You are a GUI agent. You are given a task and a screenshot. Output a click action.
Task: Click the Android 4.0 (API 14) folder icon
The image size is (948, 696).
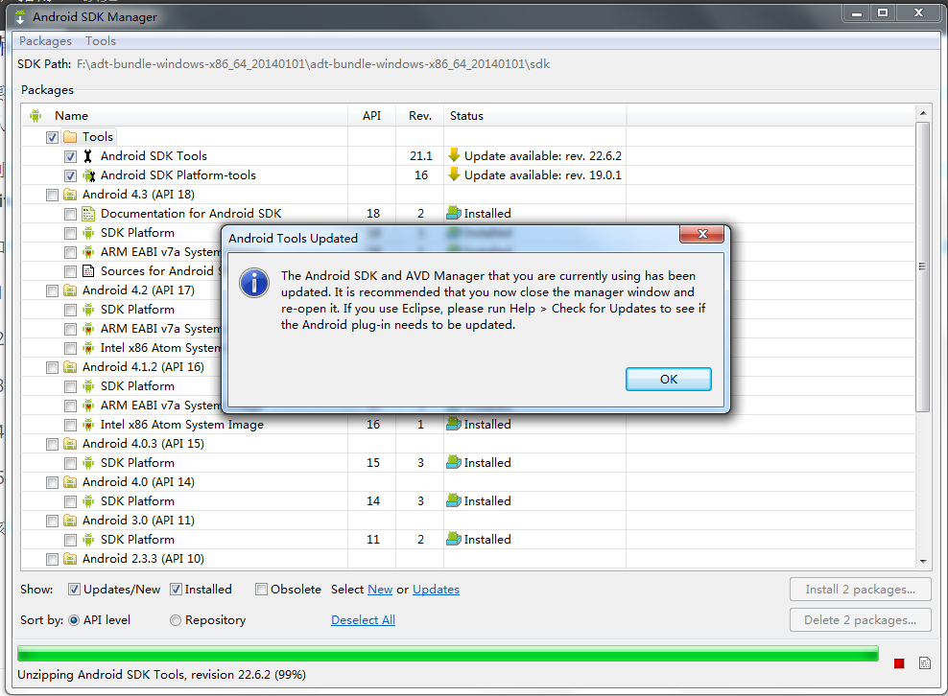click(70, 482)
